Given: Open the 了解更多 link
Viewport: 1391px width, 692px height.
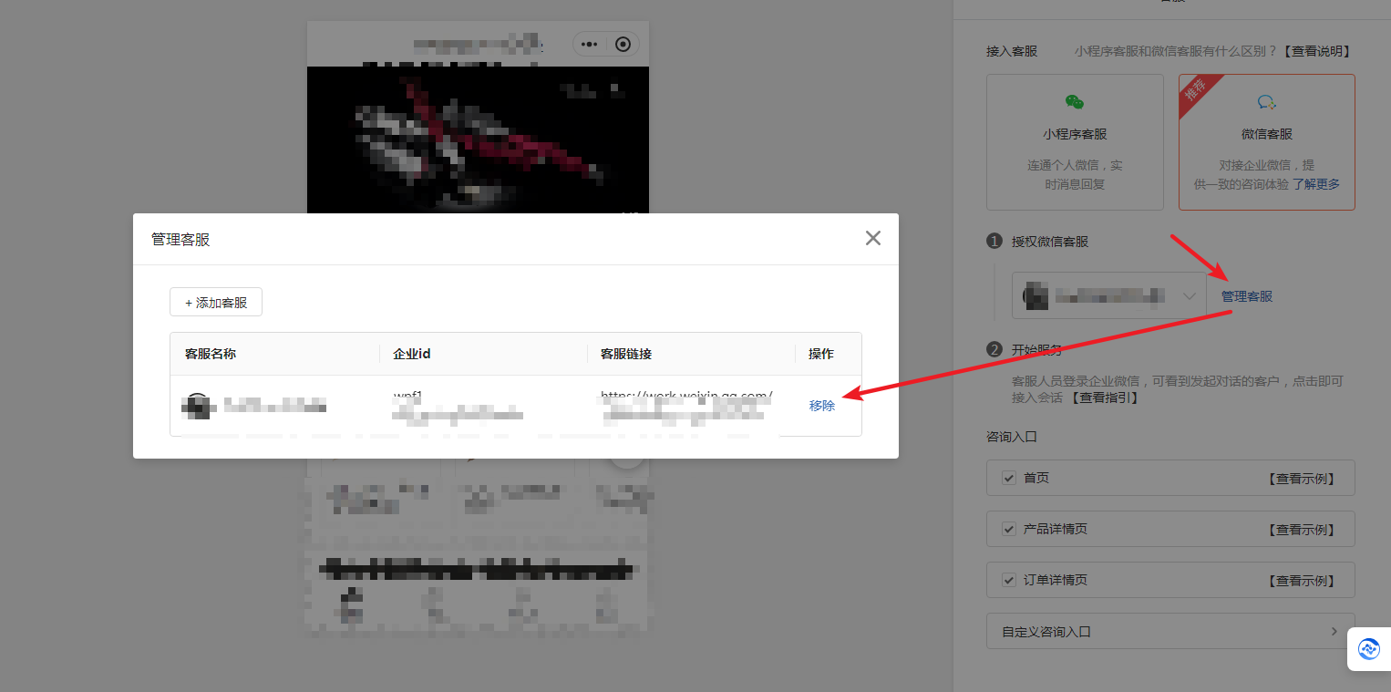Looking at the screenshot, I should pos(1315,184).
